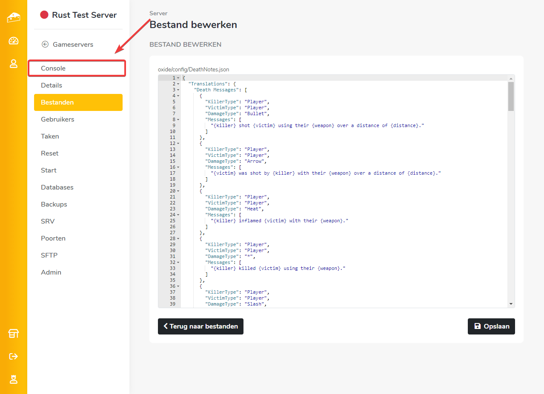The width and height of the screenshot is (544, 394).
Task: Collapse the fold arrow on line 1
Action: 178,78
